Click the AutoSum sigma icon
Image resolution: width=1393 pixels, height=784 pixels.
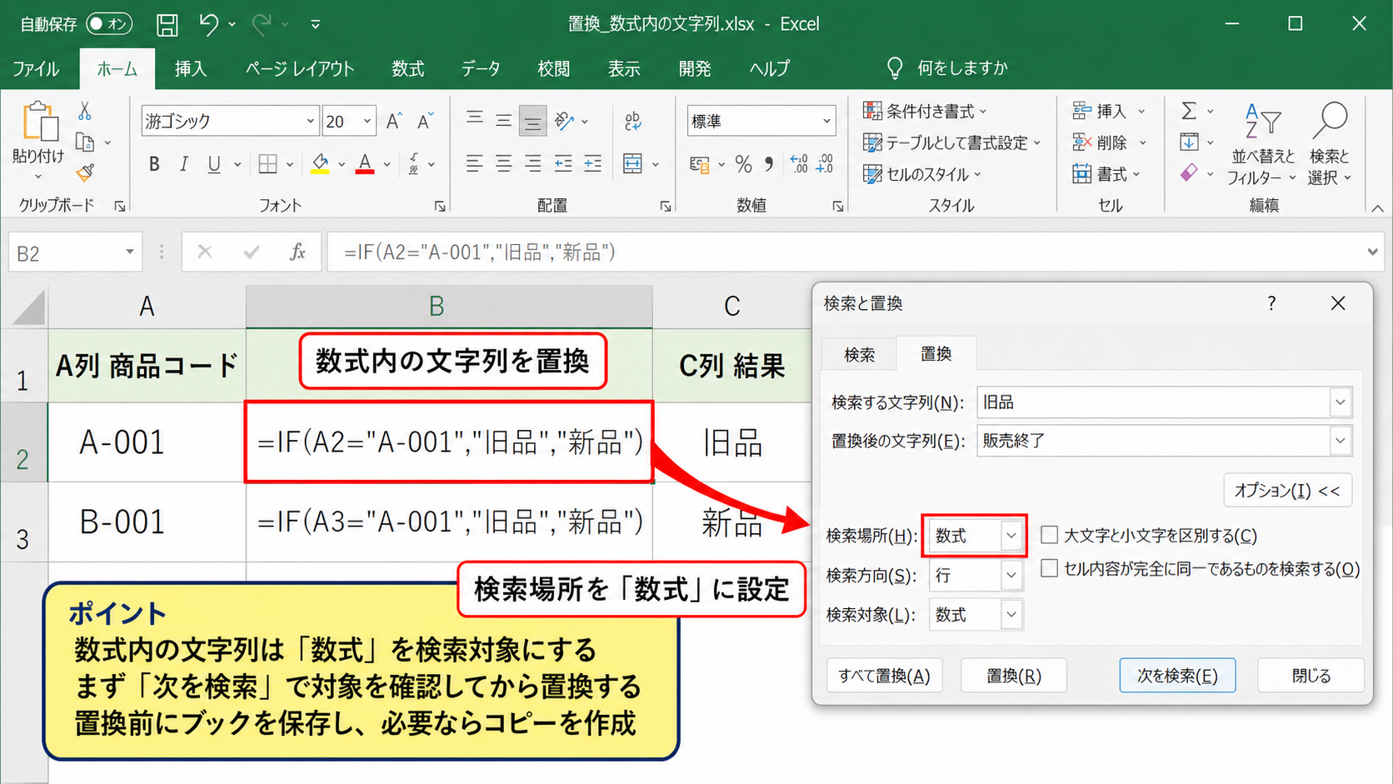coord(1189,111)
